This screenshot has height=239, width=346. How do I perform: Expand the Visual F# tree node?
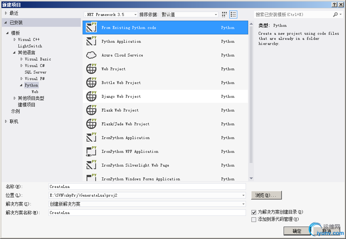point(21,79)
